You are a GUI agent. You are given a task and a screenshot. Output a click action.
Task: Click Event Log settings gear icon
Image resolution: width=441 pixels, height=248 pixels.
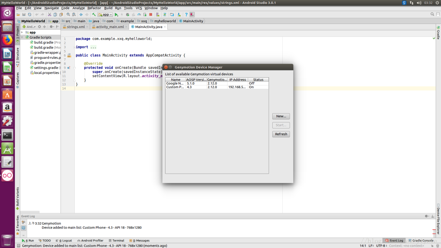tap(427, 216)
